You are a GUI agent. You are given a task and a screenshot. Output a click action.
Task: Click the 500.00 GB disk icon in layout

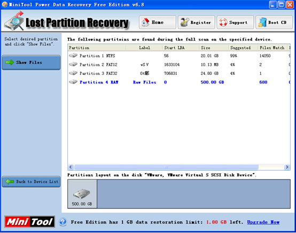[x=82, y=194]
